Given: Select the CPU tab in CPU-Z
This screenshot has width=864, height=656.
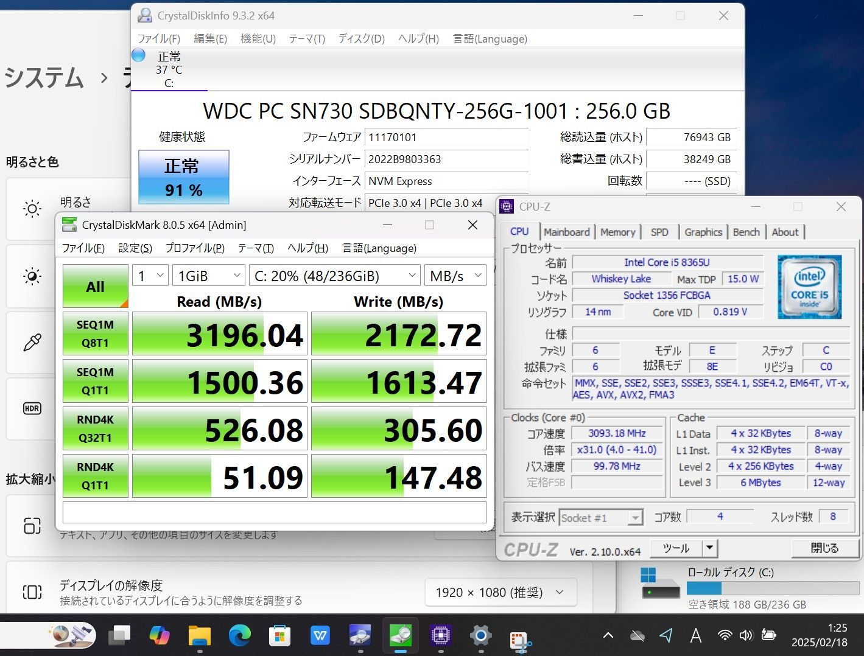Looking at the screenshot, I should 519,231.
